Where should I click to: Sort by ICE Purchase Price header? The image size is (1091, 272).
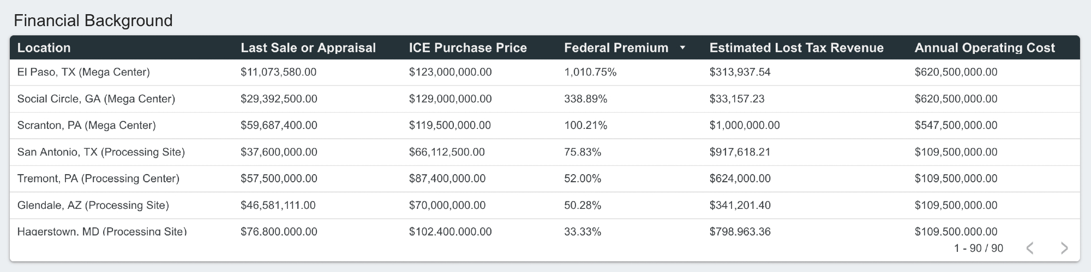coord(468,48)
